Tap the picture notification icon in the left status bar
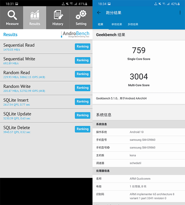Image resolution: width=185 pixels, height=205 pixels. pos(16,4)
